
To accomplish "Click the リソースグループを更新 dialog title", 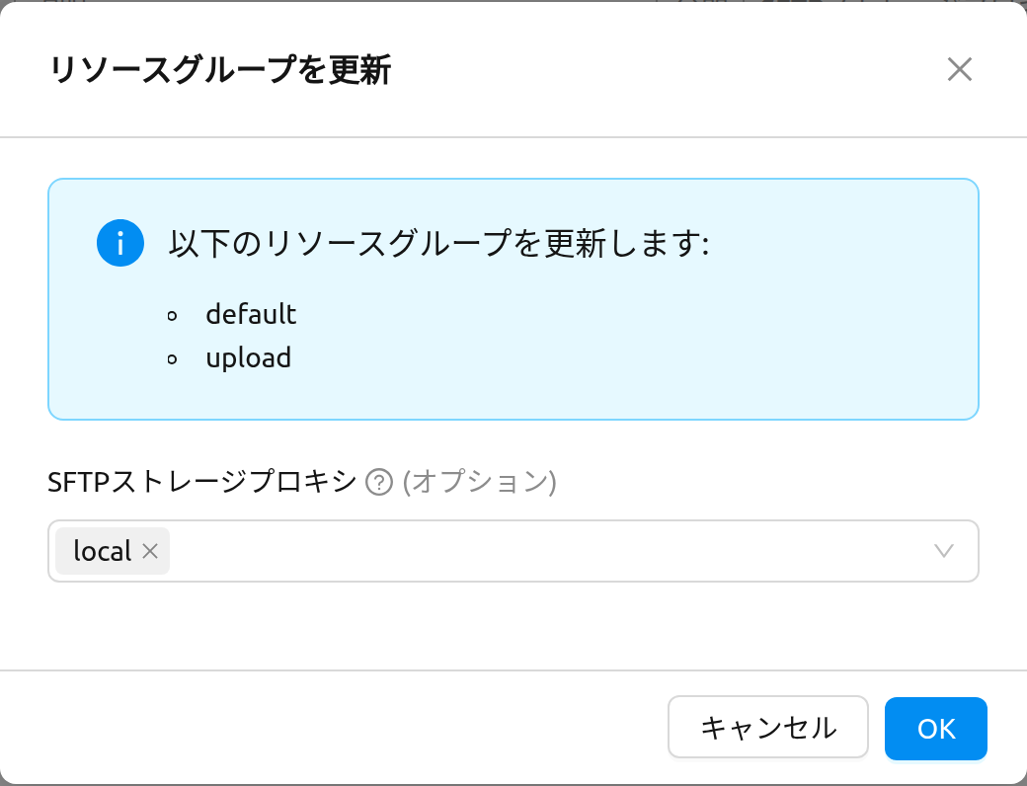I will pyautogui.click(x=220, y=70).
